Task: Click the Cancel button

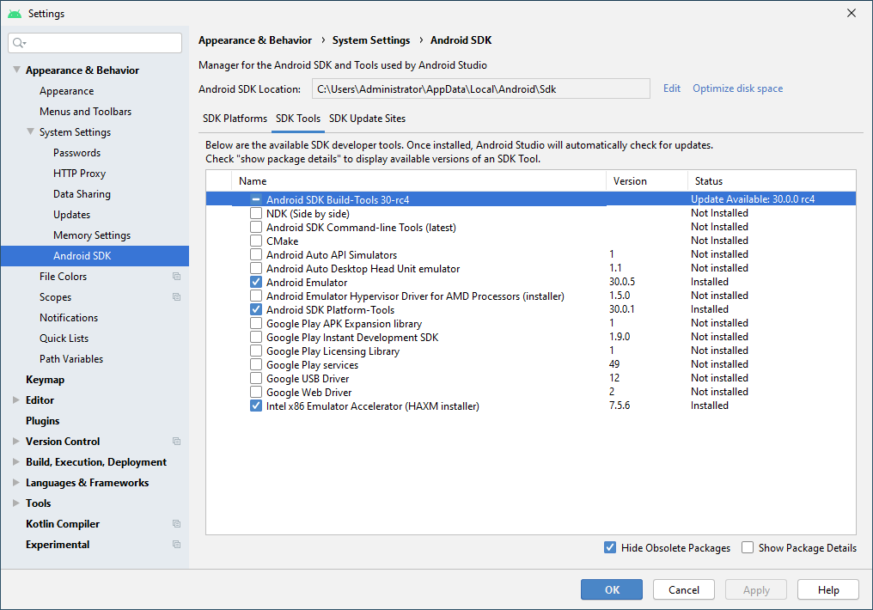Action: [684, 590]
